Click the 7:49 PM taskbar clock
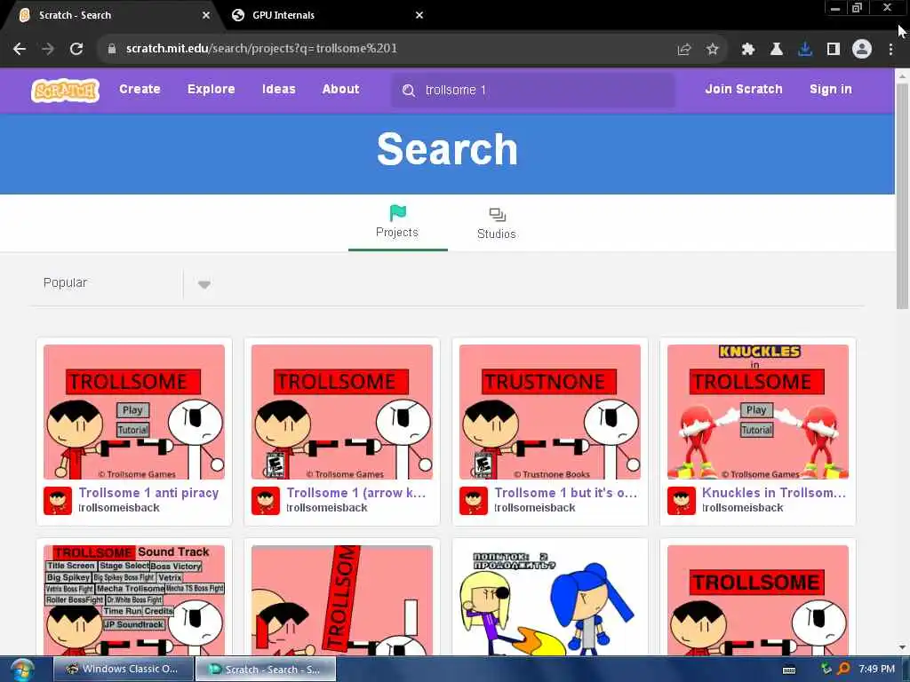Viewport: 910px width, 682px height. (x=877, y=669)
